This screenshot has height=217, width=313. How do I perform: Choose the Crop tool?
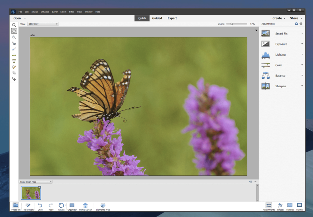[14, 73]
